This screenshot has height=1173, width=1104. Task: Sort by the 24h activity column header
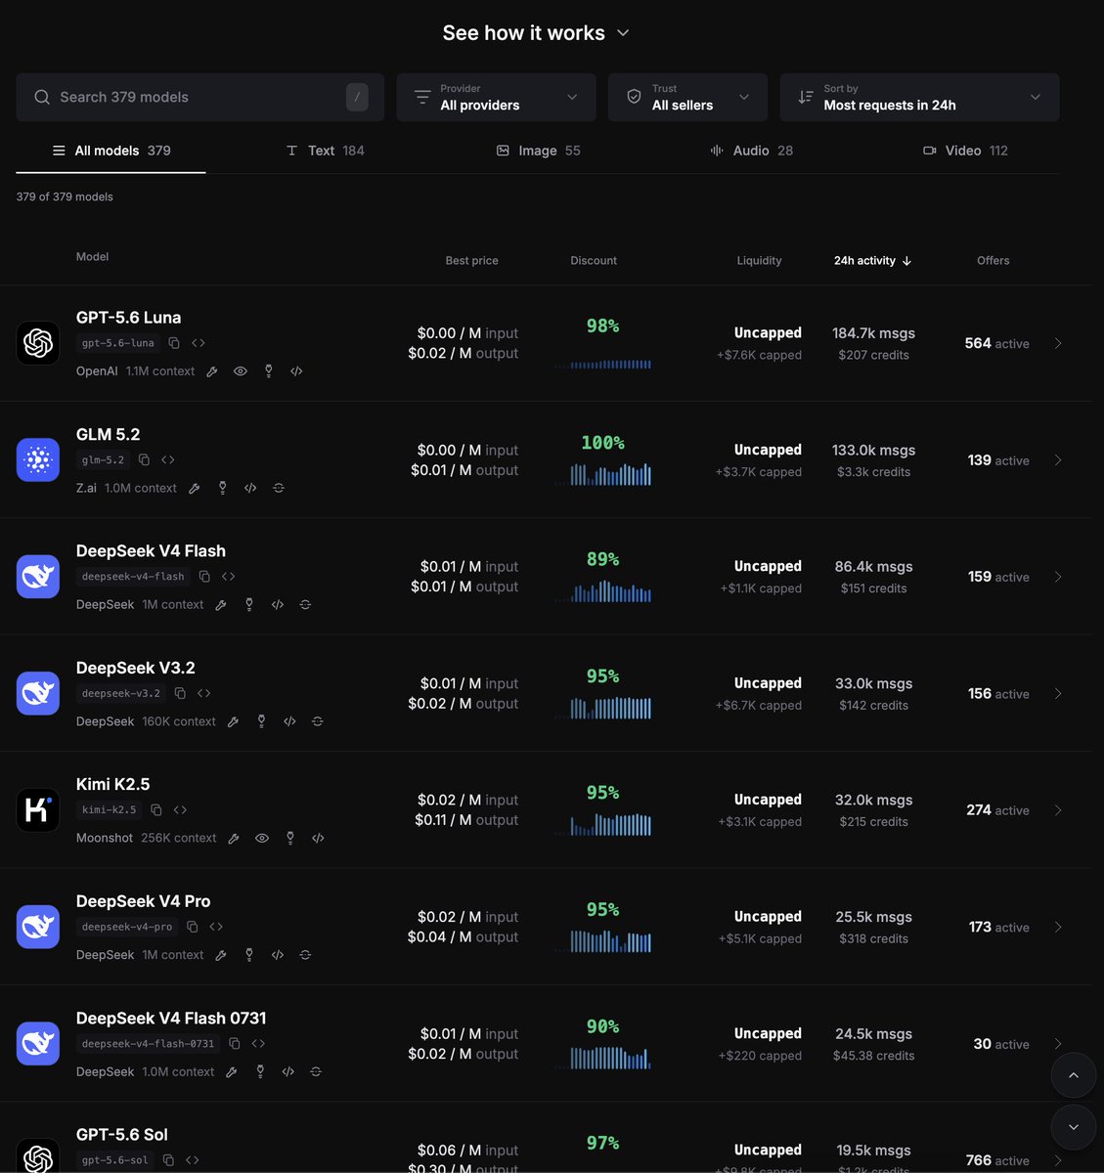872,261
